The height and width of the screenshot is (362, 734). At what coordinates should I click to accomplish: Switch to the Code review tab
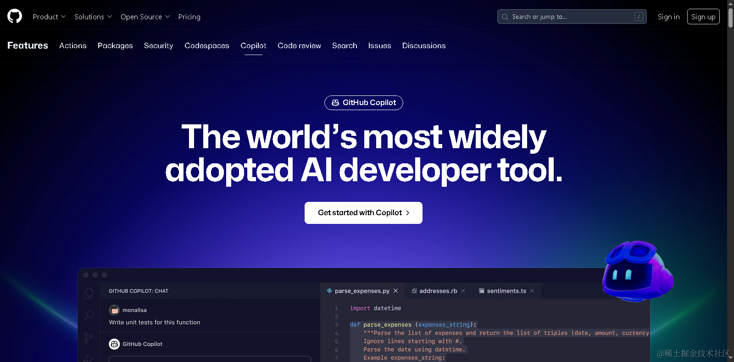299,45
